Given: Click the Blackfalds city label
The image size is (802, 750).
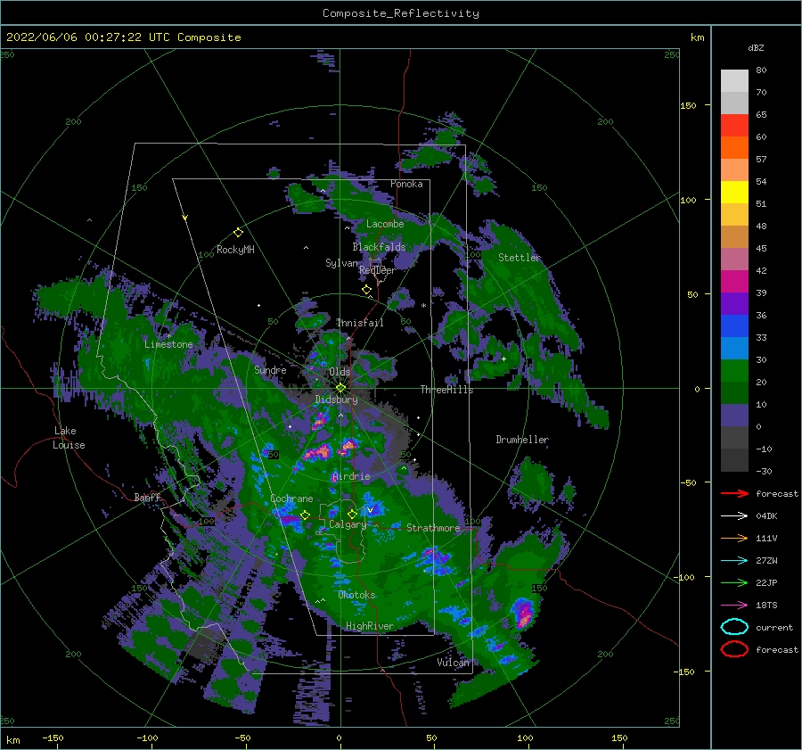Looking at the screenshot, I should tap(379, 247).
